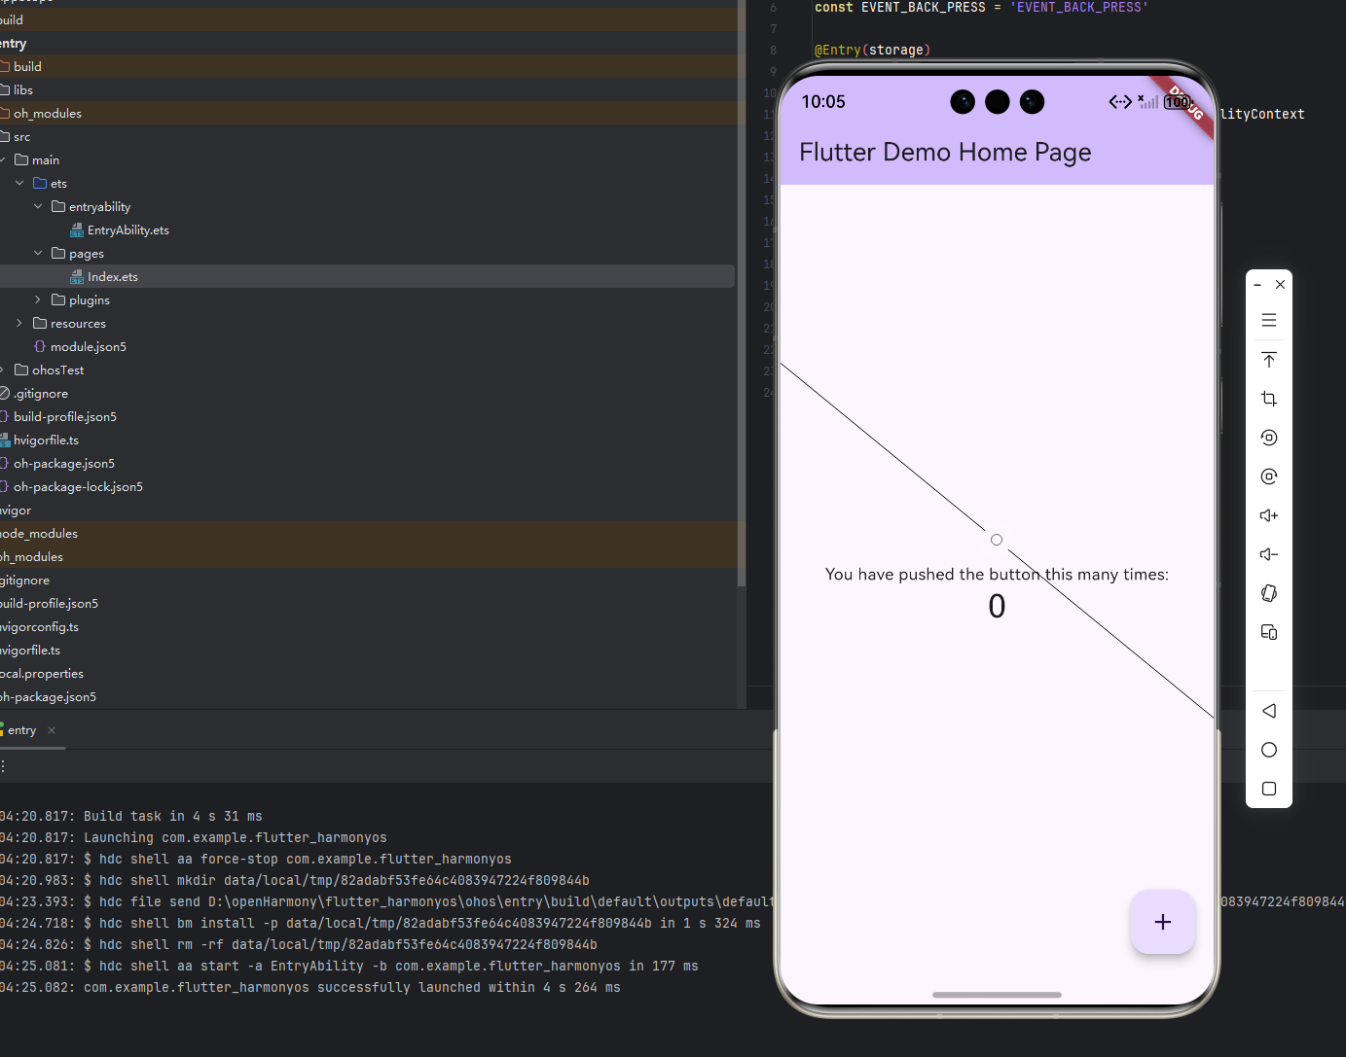
Task: Click the project tree vertical scrollbar
Action: [742, 292]
